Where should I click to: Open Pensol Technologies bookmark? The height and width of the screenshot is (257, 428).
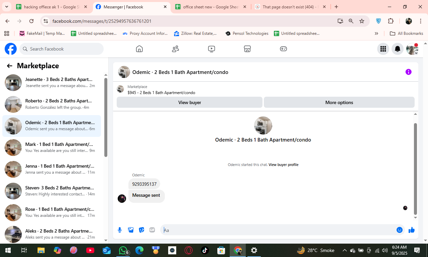pyautogui.click(x=247, y=33)
